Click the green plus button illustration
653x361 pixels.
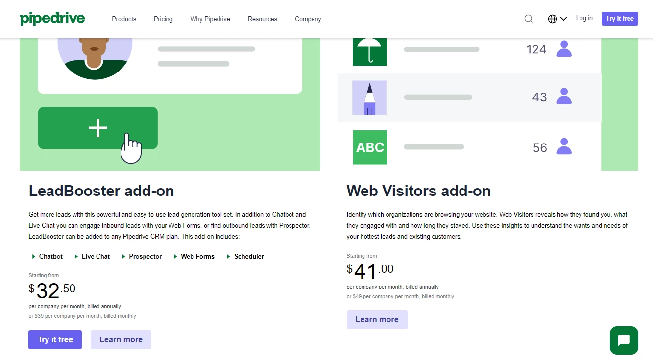click(x=98, y=128)
